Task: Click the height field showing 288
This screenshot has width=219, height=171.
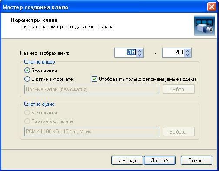Action: coord(173,53)
